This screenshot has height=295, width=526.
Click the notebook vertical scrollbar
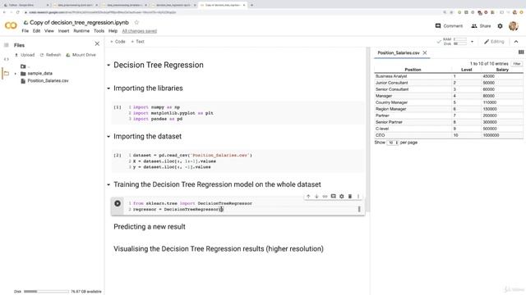(x=368, y=129)
